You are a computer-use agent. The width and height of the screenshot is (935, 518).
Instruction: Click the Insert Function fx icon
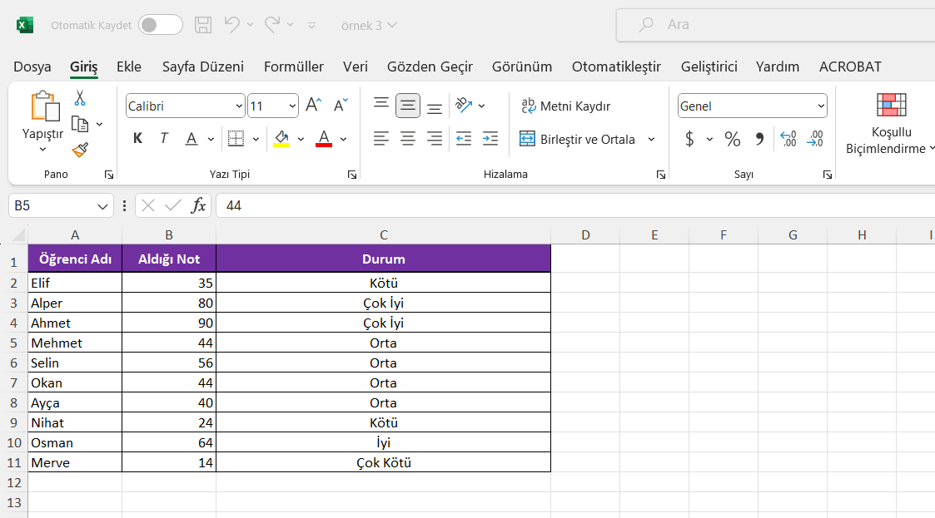pyautogui.click(x=198, y=205)
